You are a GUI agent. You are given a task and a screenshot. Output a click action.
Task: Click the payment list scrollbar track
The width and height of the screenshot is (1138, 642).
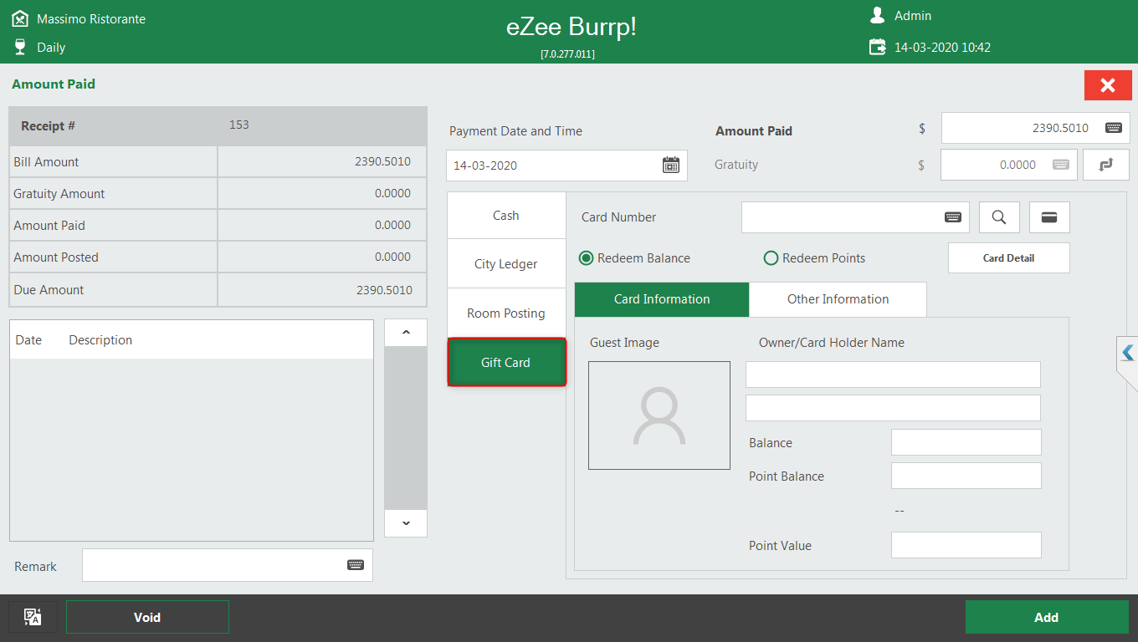click(x=406, y=428)
